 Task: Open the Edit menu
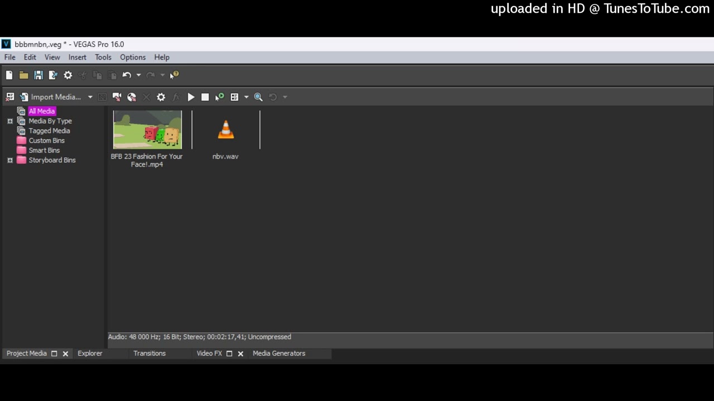30,57
